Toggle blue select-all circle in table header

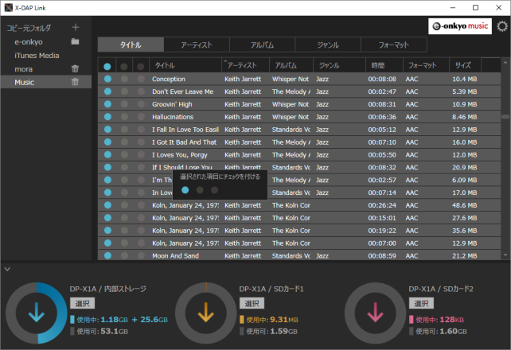[107, 66]
